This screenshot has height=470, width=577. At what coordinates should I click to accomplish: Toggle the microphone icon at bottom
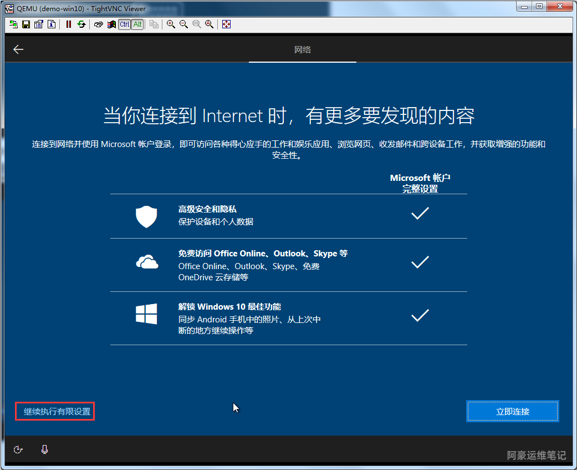(44, 449)
